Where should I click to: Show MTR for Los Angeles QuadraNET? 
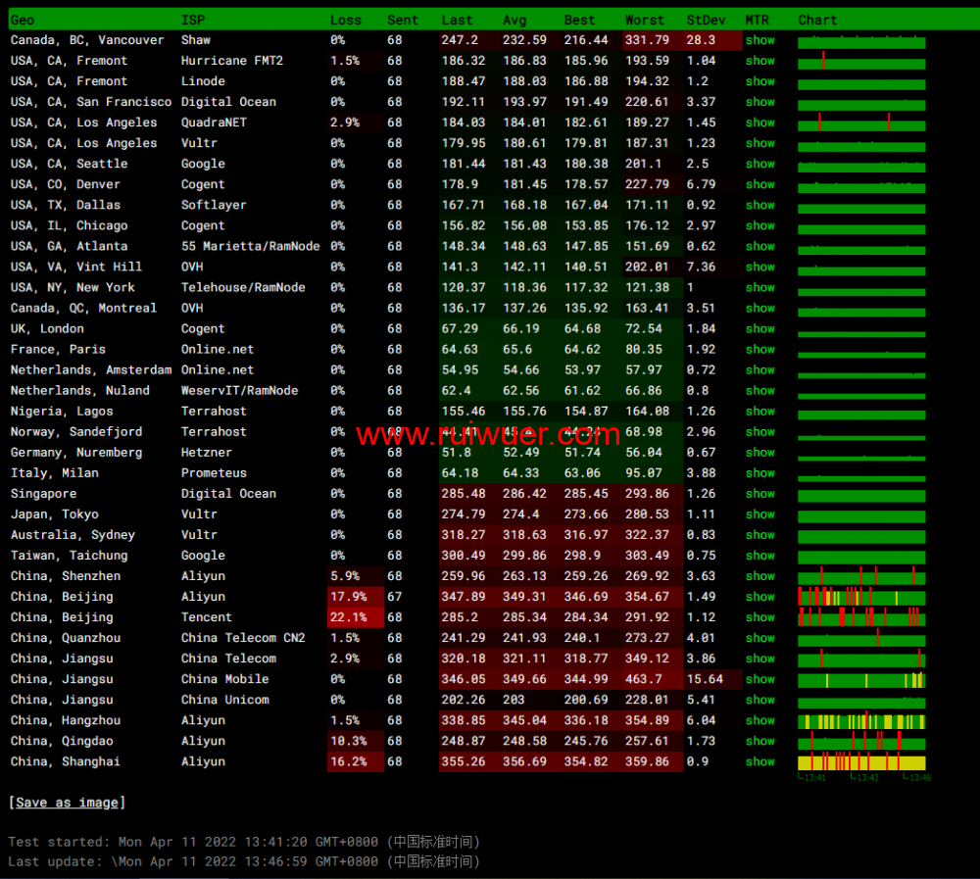pyautogui.click(x=759, y=122)
